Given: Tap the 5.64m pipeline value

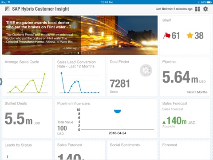Looking at the screenshot, I should point(180,77).
